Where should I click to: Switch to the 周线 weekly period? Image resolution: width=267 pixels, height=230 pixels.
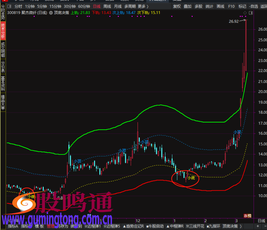pos(107,6)
